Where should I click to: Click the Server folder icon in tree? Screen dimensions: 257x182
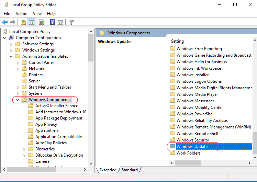pyautogui.click(x=24, y=81)
